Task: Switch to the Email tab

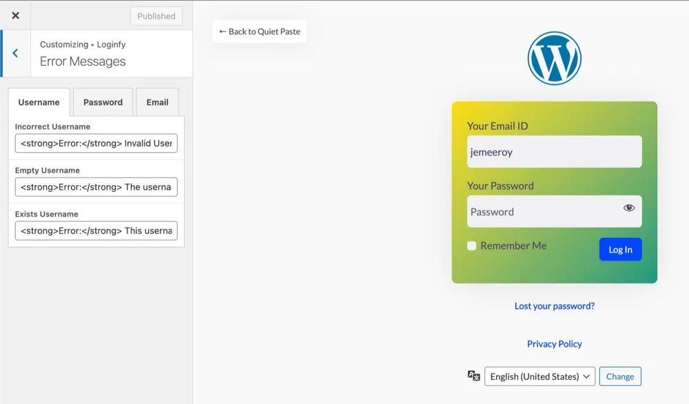Action: (157, 103)
